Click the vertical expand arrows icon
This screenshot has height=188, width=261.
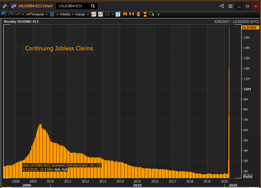pos(139,14)
